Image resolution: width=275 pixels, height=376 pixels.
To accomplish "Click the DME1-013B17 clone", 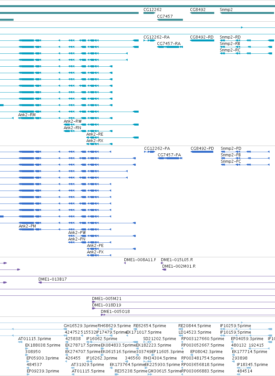I will pyautogui.click(x=157, y=283).
